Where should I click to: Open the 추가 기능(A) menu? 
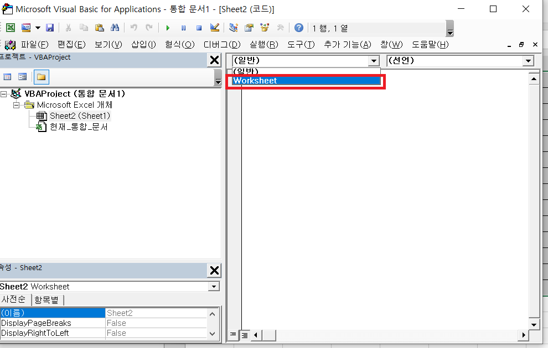[348, 45]
